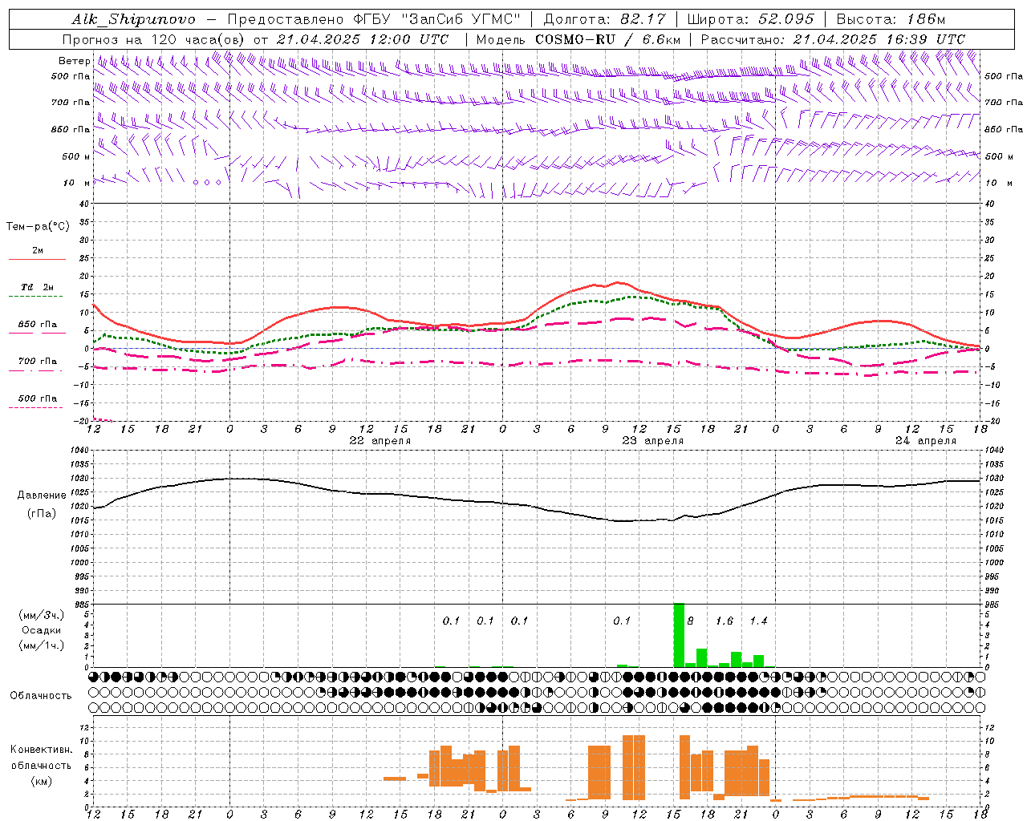The height and width of the screenshot is (821, 1027).
Task: Click the '22 апреля' date label
Action: (380, 441)
